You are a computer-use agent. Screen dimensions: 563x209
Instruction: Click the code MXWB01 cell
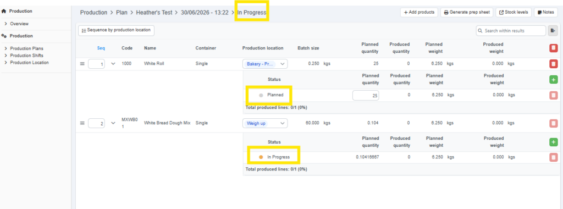point(130,123)
